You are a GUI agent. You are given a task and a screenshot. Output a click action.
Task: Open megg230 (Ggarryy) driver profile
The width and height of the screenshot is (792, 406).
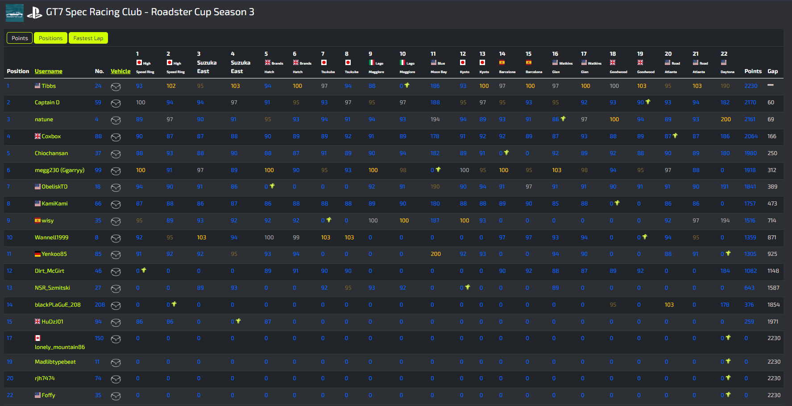click(60, 170)
